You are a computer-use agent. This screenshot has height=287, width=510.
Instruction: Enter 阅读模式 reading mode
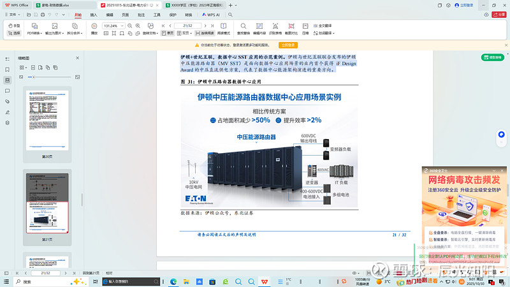pos(224,29)
